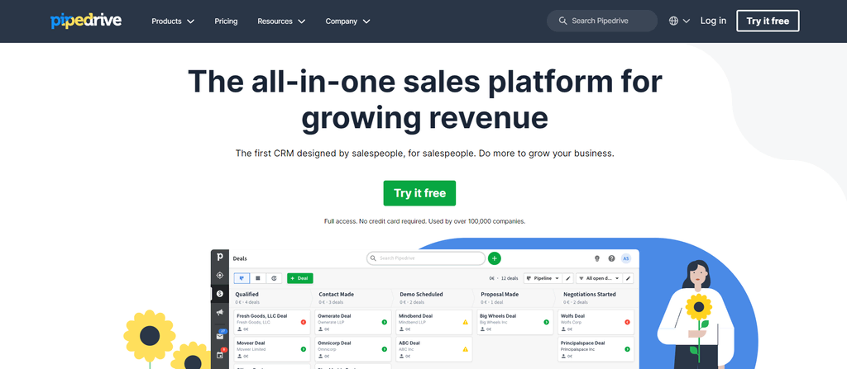The image size is (847, 369).
Task: Click Try it free in header
Action: [x=768, y=21]
